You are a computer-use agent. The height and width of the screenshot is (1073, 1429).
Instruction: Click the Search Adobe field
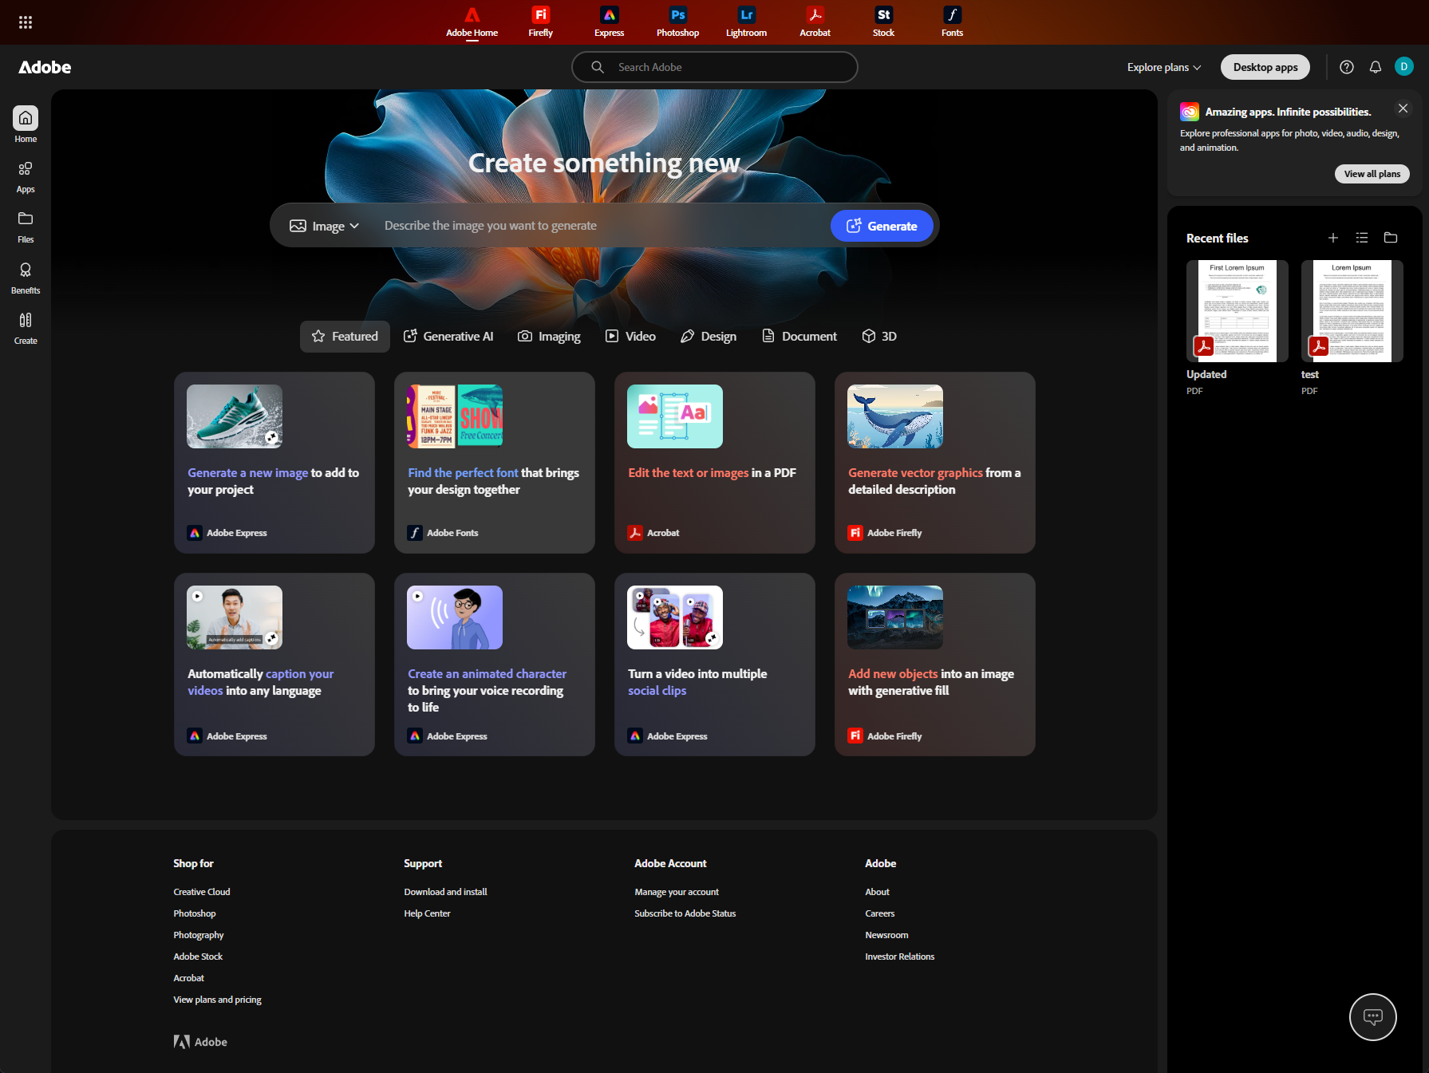point(714,67)
